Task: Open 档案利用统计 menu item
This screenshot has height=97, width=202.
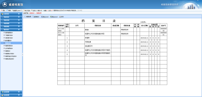Action: click(x=9, y=46)
